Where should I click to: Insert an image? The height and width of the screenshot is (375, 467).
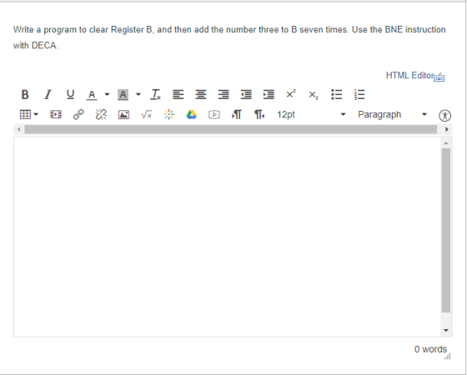tap(123, 115)
